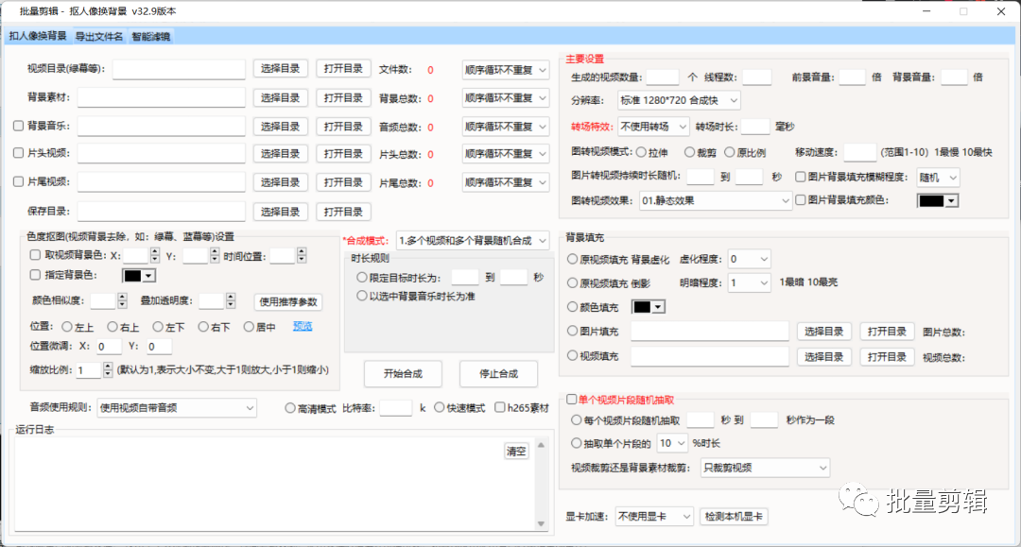Enable 单个视频片段随机抽取 checkbox
Image resolution: width=1021 pixels, height=547 pixels.
[571, 400]
